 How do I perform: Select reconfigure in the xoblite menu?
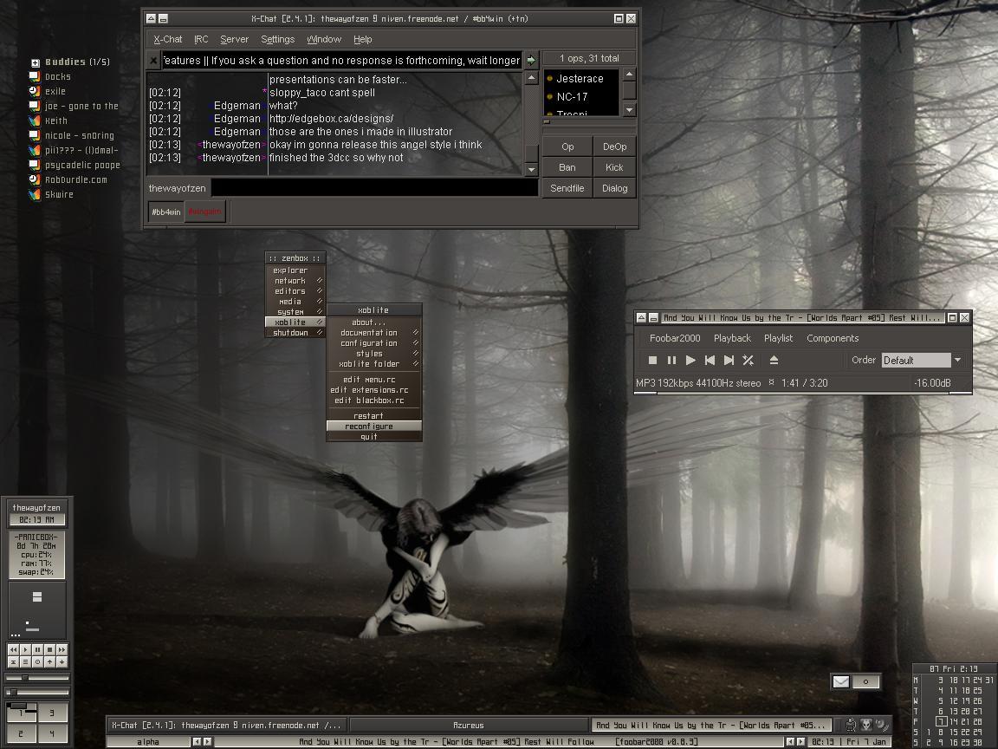click(369, 427)
